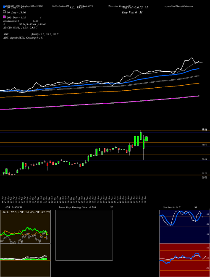Screen dimensions: 210x277
Task: Click the magenta 200 Day moving average line
Action: (x=100, y=104)
